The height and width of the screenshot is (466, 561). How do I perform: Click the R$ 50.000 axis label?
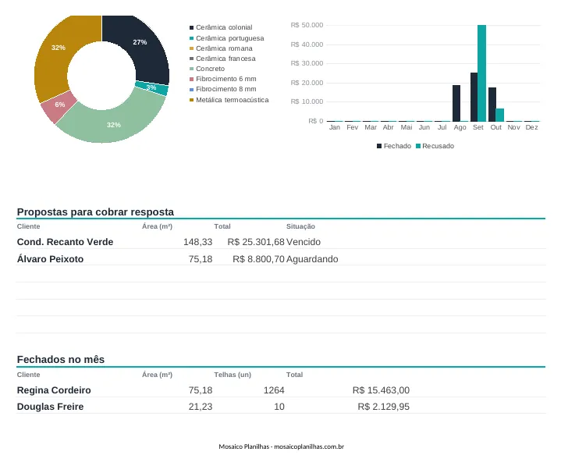point(307,25)
